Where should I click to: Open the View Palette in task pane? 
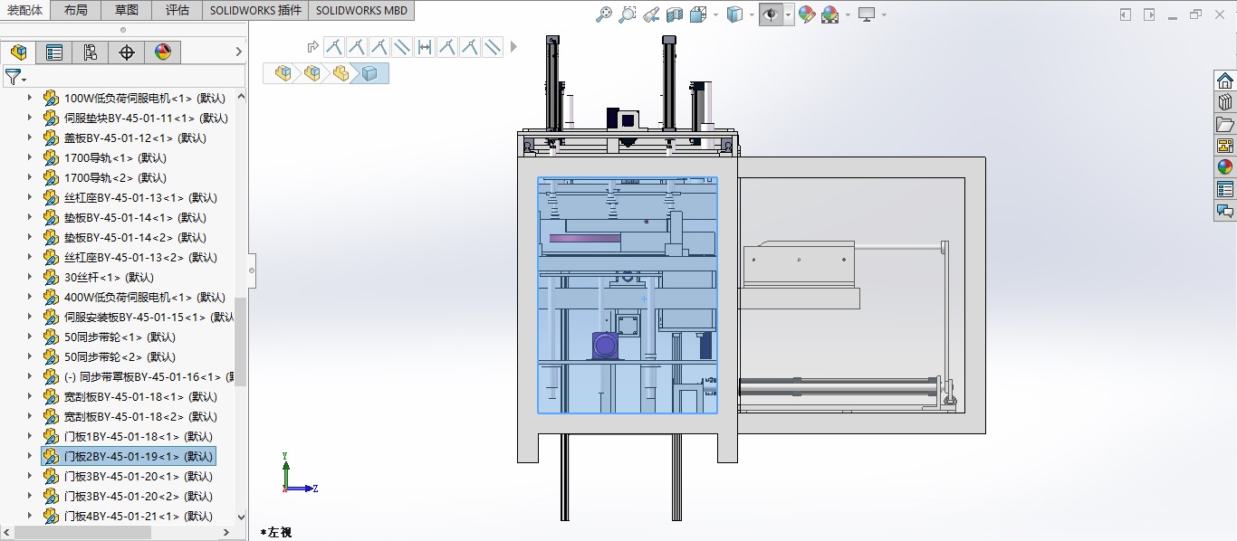click(1225, 146)
